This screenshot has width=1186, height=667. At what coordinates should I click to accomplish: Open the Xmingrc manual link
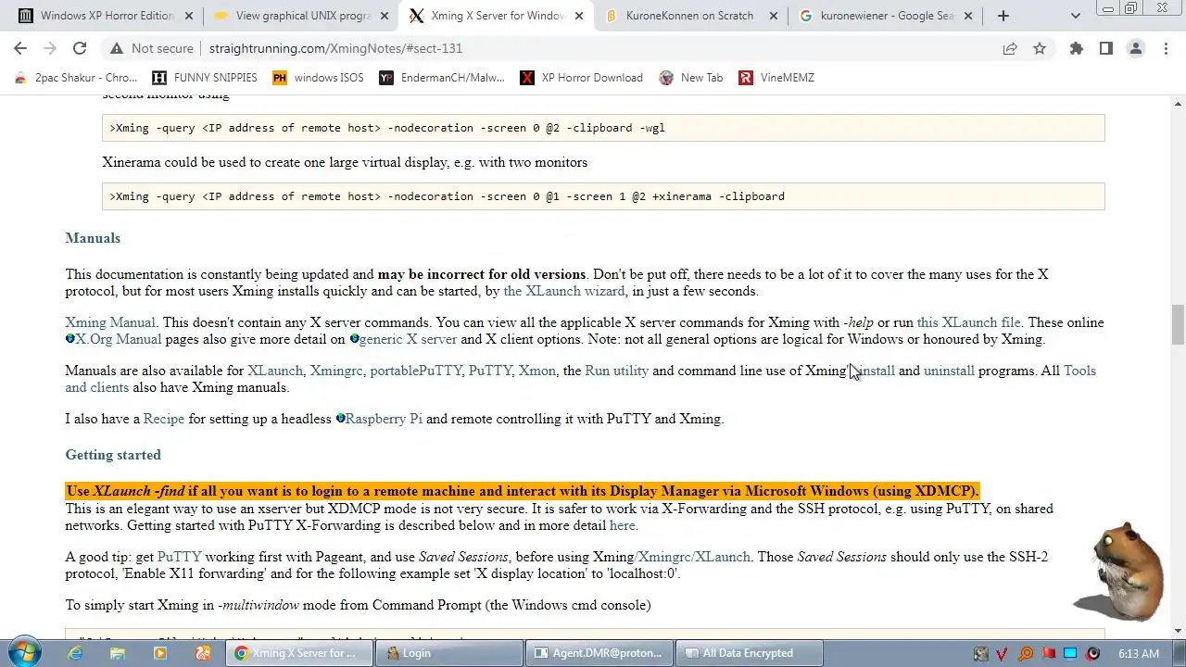[336, 371]
